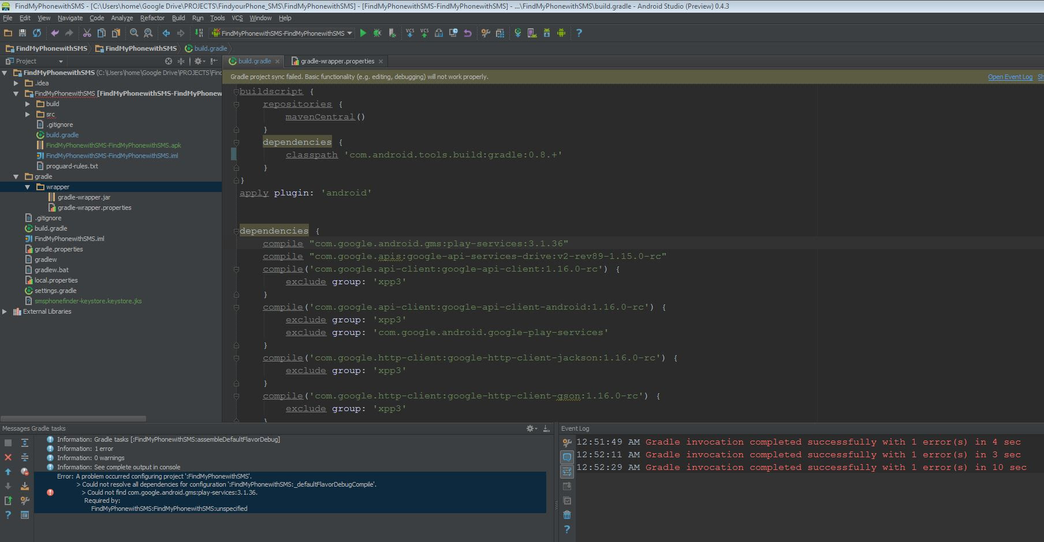Viewport: 1044px width, 542px height.
Task: Click scroll from source target icon
Action: click(x=169, y=61)
